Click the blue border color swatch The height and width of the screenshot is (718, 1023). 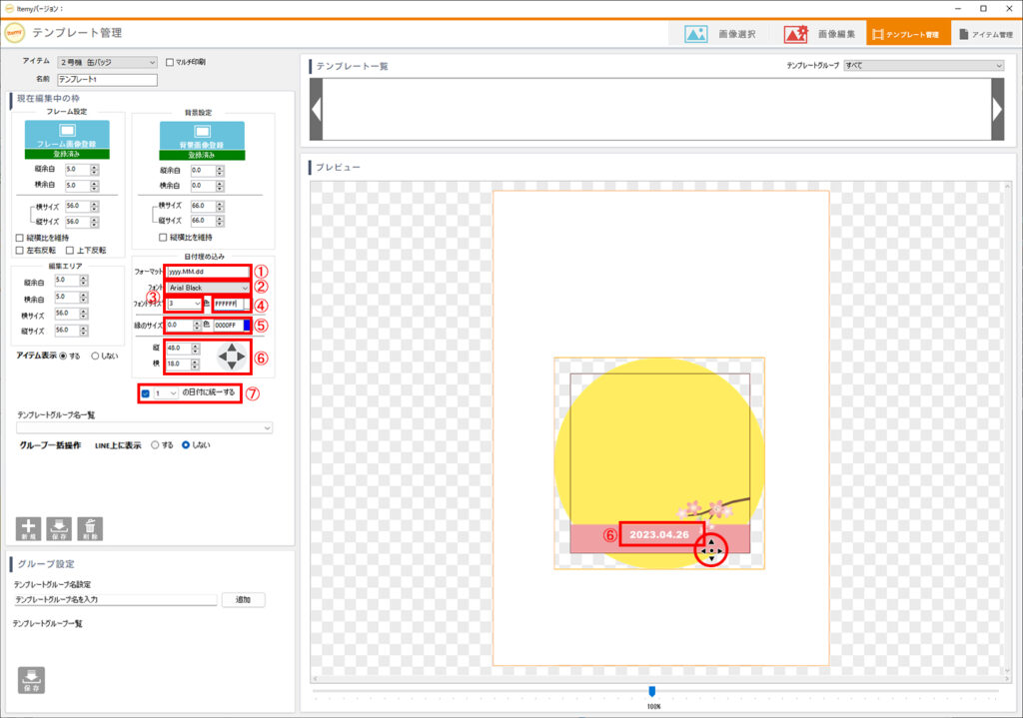pos(246,326)
